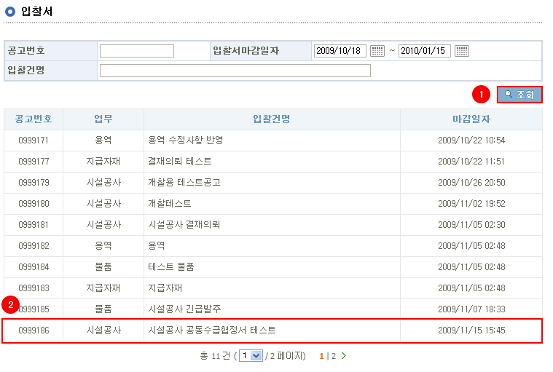Open bid '결재의뢰 테스트'
Image resolution: width=553 pixels, height=372 pixels.
point(179,162)
